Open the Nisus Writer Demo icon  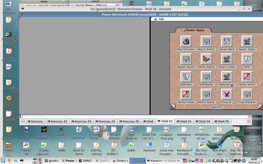186,41
